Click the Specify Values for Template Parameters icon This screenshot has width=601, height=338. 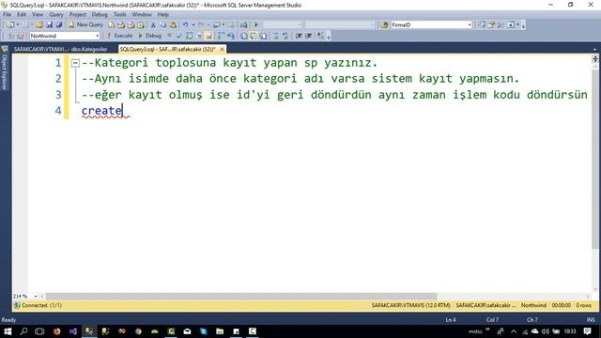click(x=320, y=36)
